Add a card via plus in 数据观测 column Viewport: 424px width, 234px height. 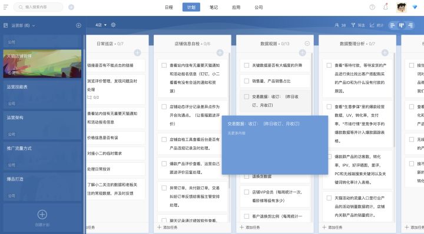click(x=302, y=53)
